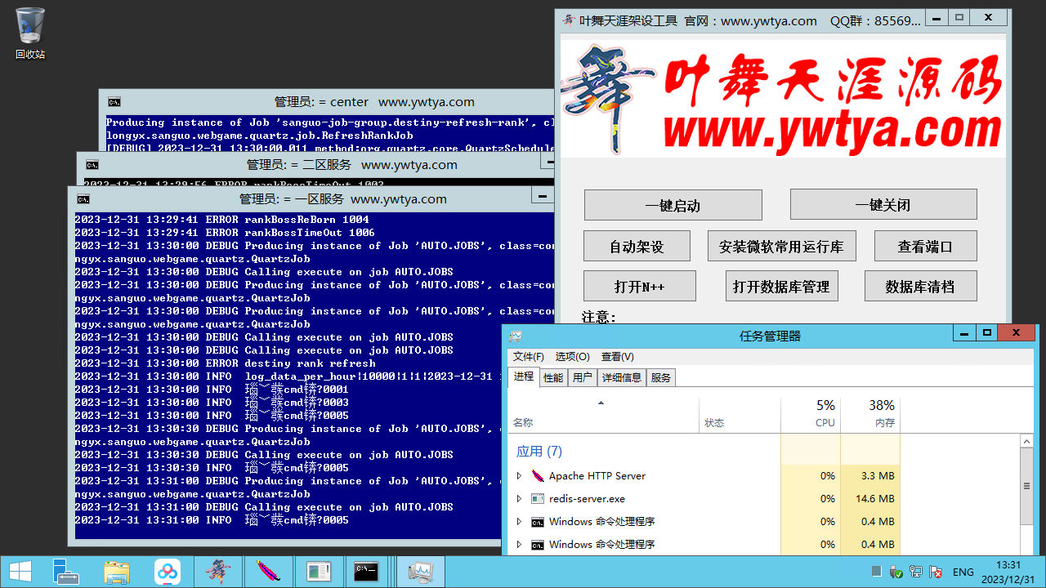Activate the 二区服务 console title bar
1046x588 pixels.
point(315,164)
